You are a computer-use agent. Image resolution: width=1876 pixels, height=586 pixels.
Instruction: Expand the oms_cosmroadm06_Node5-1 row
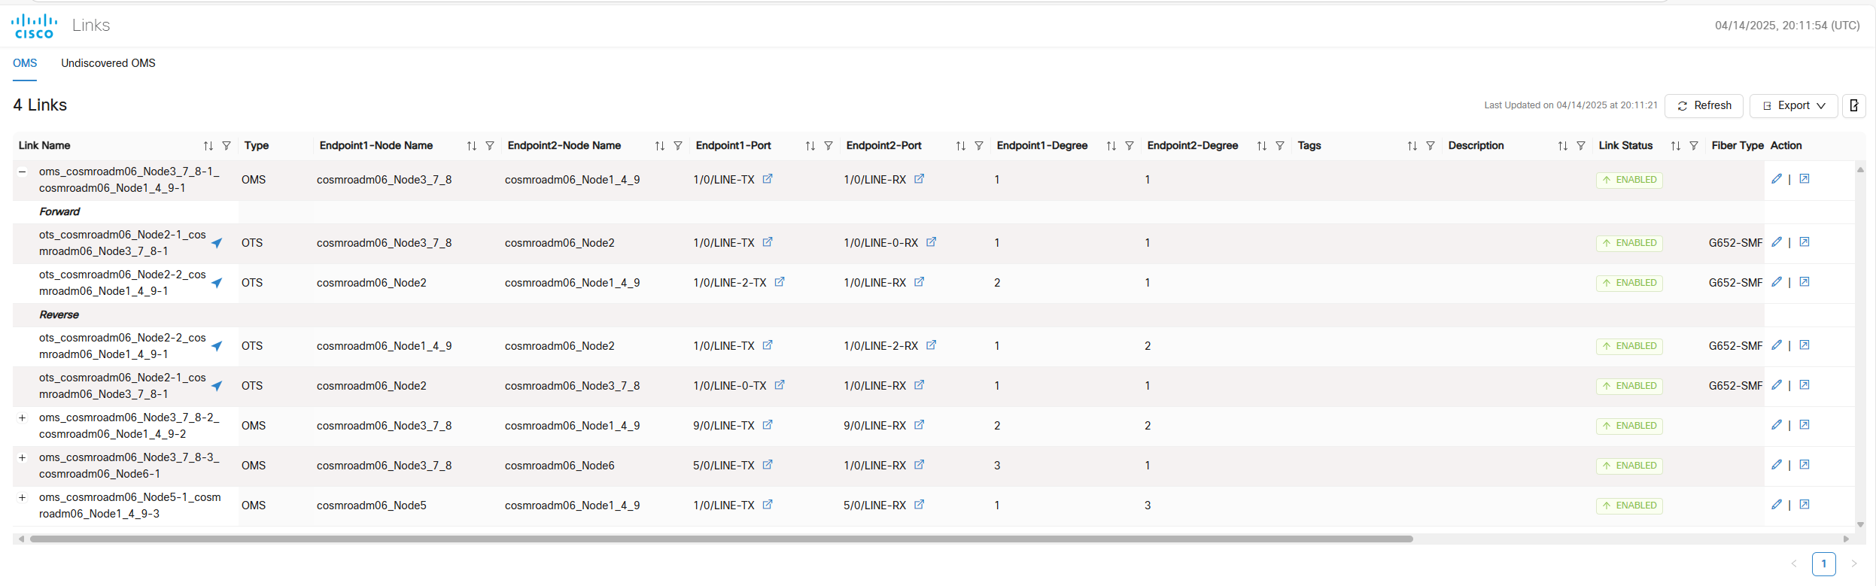(23, 497)
